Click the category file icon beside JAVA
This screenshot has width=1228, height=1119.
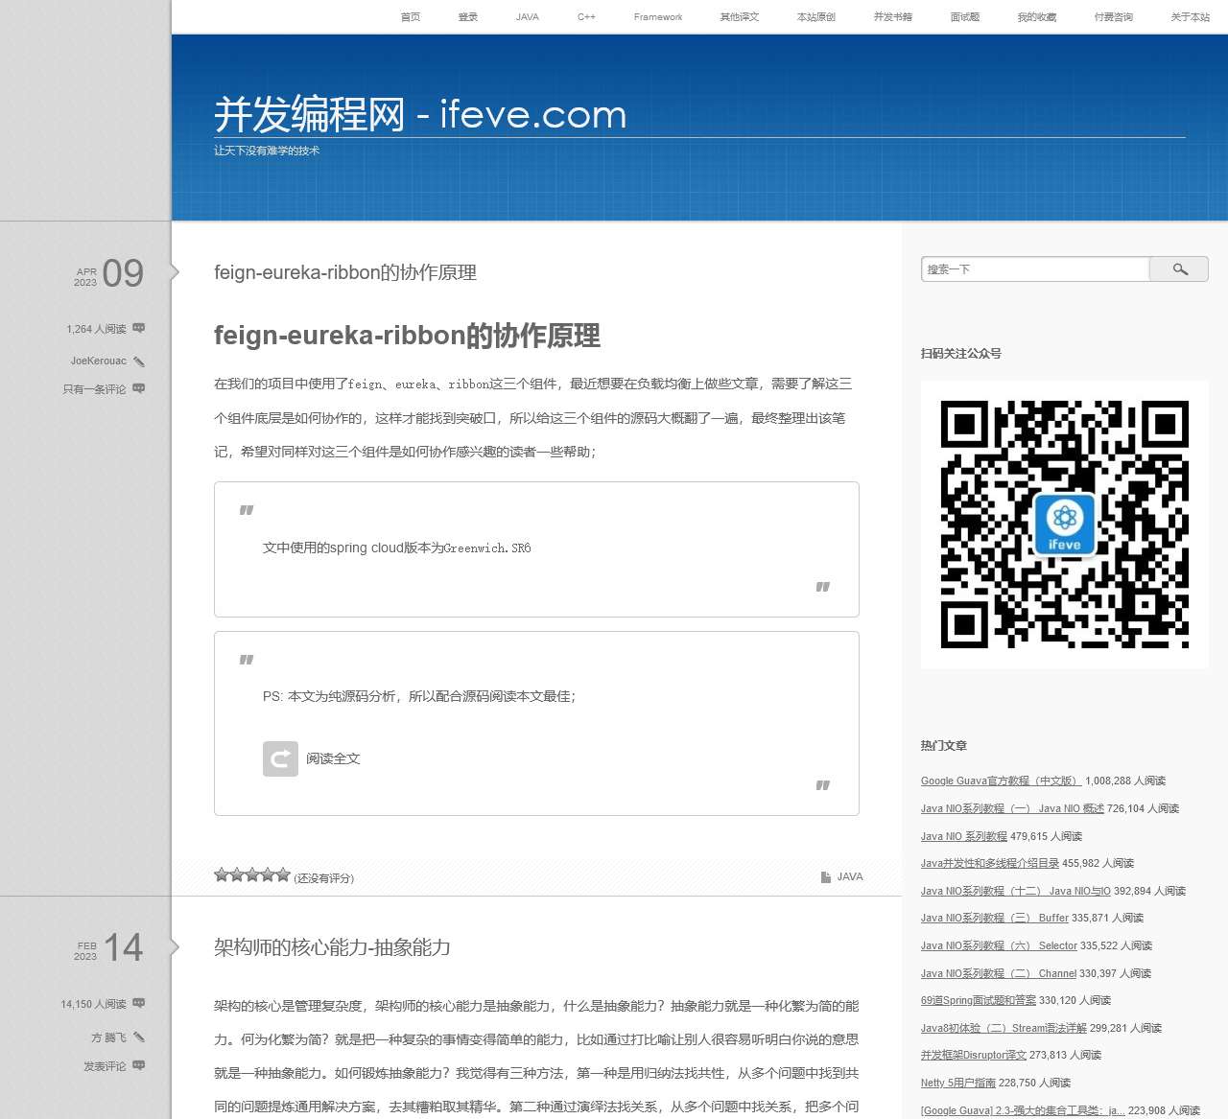[x=825, y=877]
